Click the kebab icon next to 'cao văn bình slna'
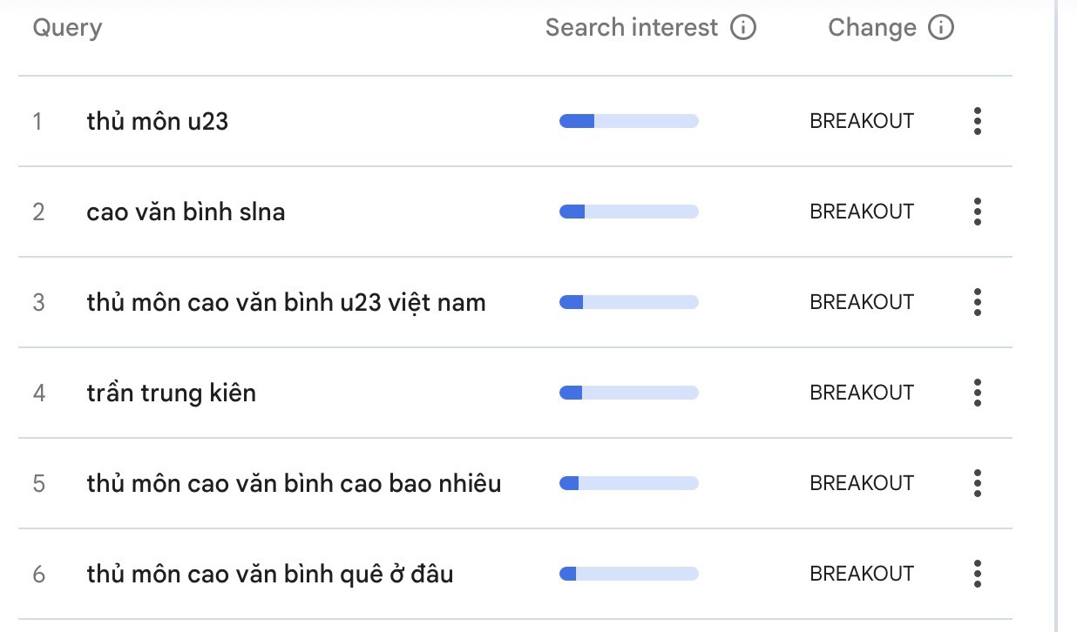The height and width of the screenshot is (632, 1077). [x=977, y=212]
